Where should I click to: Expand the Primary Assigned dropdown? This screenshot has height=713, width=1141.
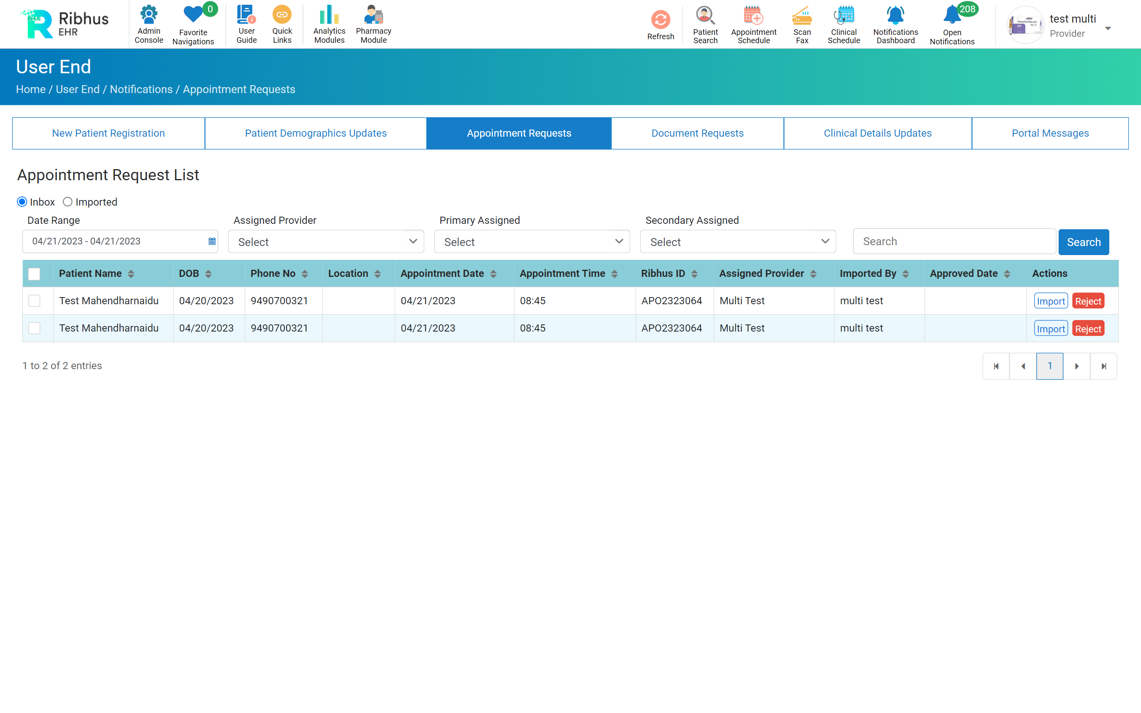[532, 242]
